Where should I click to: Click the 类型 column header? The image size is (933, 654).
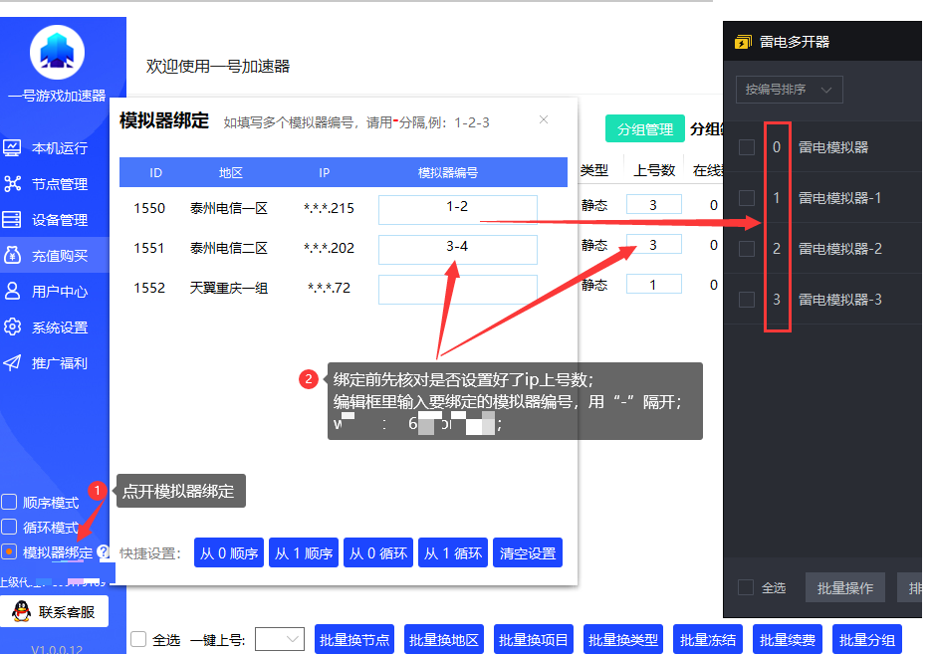coord(593,170)
